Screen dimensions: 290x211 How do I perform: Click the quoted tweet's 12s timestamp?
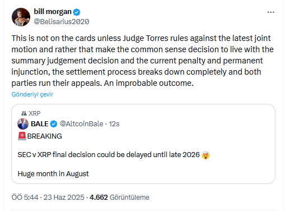tap(114, 124)
